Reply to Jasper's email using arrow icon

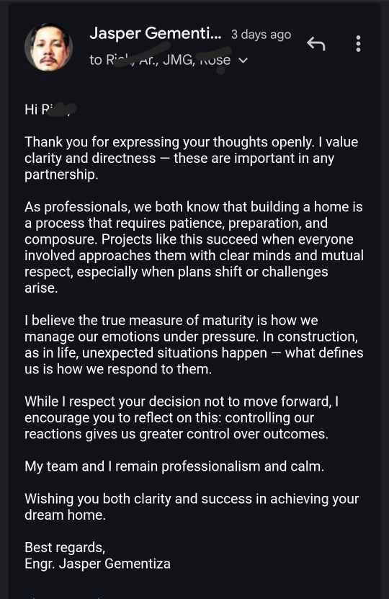316,44
